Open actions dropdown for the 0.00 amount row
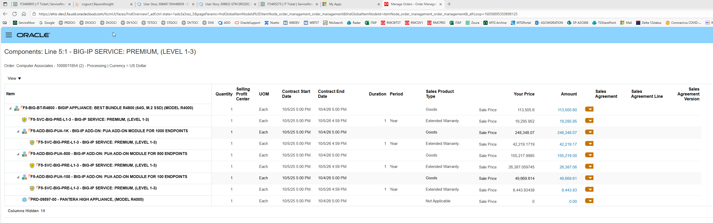This screenshot has height=223, width=713. 589,201
